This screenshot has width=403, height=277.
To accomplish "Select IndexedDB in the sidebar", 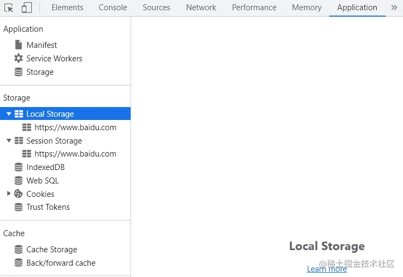I will [46, 167].
